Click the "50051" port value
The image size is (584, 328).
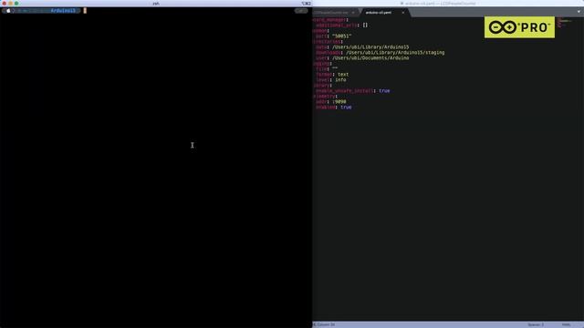pos(341,36)
